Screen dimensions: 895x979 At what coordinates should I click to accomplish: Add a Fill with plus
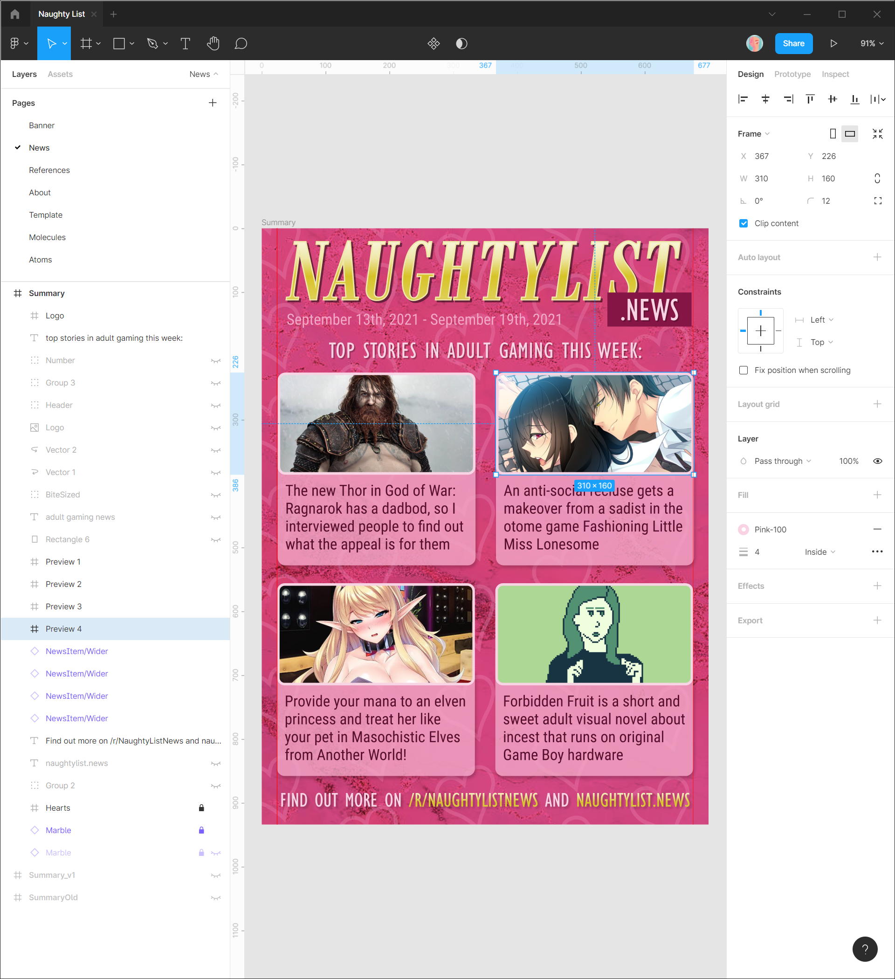point(877,494)
